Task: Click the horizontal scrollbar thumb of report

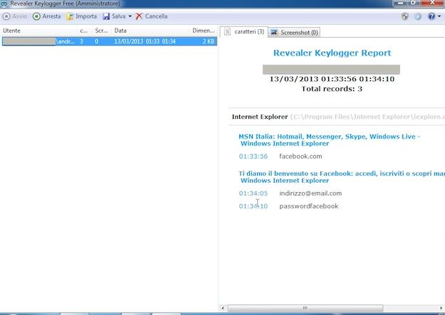Action: (305, 308)
